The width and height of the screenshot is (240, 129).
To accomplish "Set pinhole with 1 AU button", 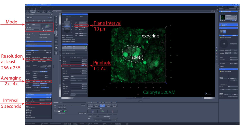I will [x=83, y=66].
